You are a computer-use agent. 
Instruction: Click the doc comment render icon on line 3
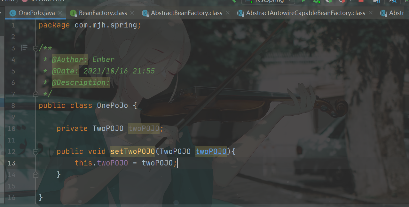[24, 48]
